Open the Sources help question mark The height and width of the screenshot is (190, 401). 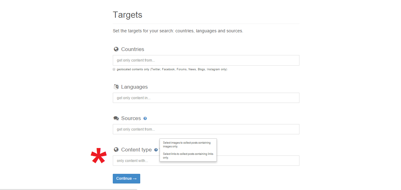[145, 118]
